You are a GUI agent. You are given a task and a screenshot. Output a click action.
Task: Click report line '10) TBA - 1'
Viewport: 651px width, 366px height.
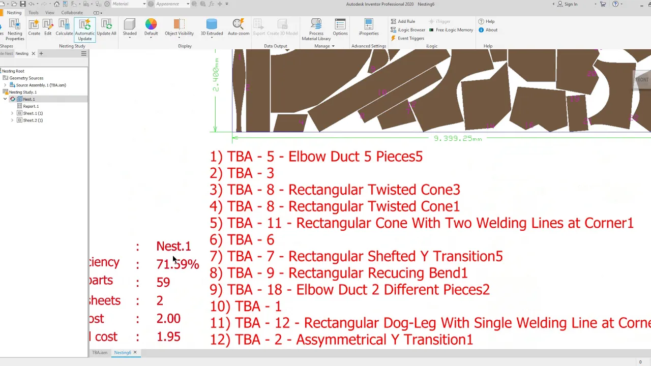click(245, 306)
